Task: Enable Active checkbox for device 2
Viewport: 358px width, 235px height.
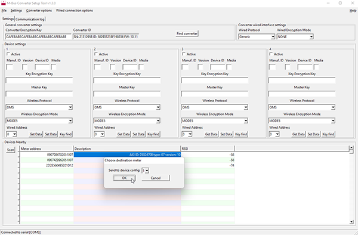Action: (96, 54)
